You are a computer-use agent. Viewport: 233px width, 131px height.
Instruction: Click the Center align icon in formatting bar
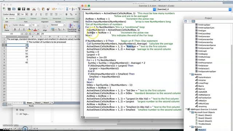(51, 15)
